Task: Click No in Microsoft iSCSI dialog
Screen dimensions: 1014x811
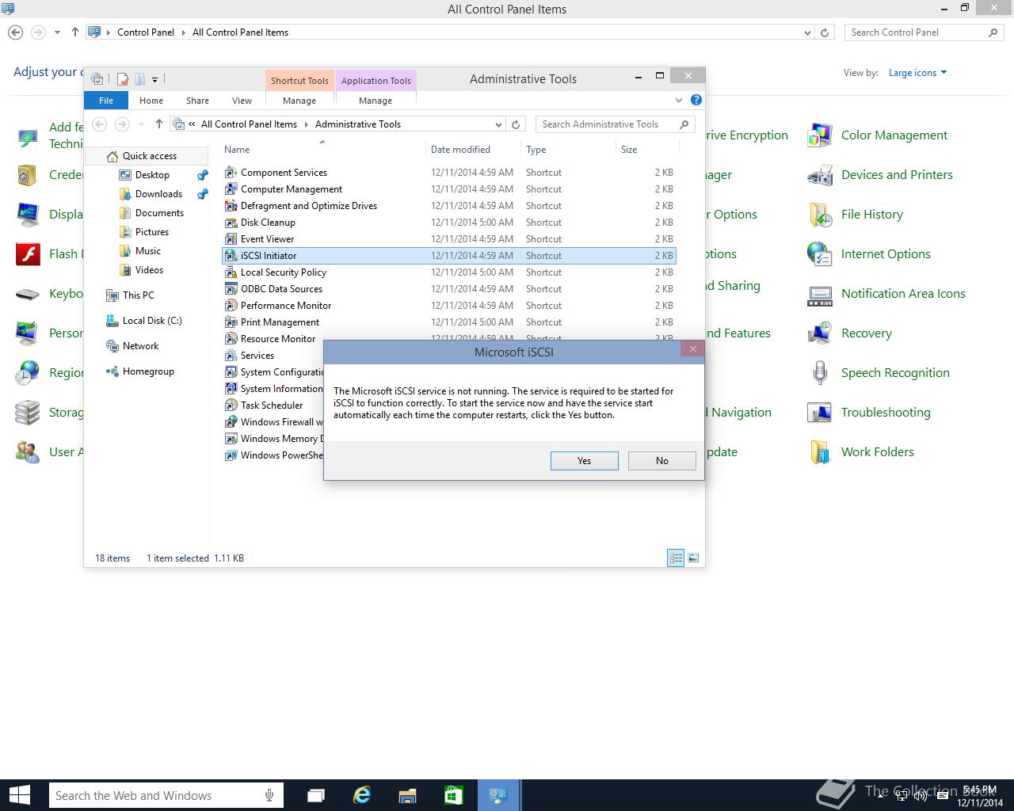Action: (661, 461)
